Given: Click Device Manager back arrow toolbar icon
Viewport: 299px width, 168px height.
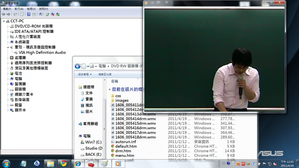Looking at the screenshot, I should (3, 14).
